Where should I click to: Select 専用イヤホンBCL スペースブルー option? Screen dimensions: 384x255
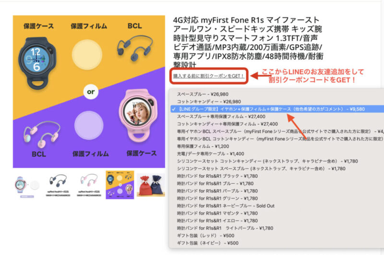point(277,131)
